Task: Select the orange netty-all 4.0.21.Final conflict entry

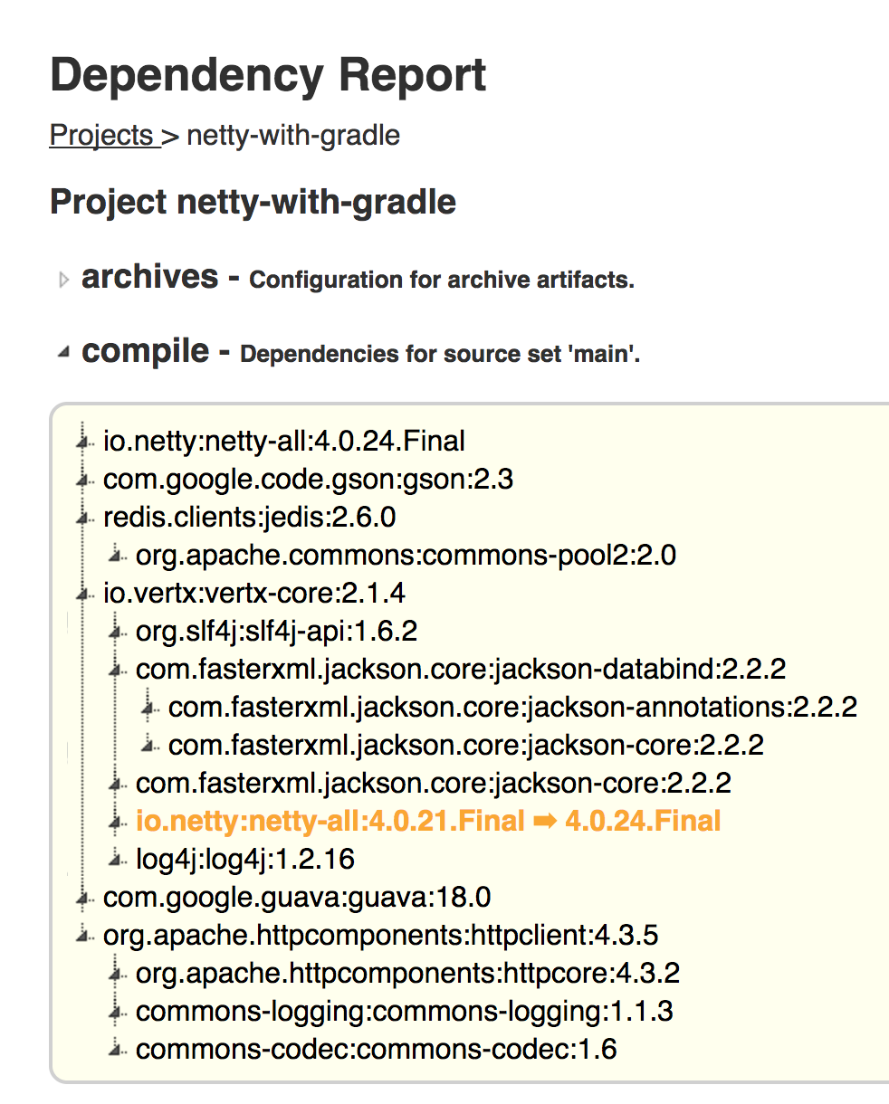Action: pyautogui.click(x=427, y=822)
